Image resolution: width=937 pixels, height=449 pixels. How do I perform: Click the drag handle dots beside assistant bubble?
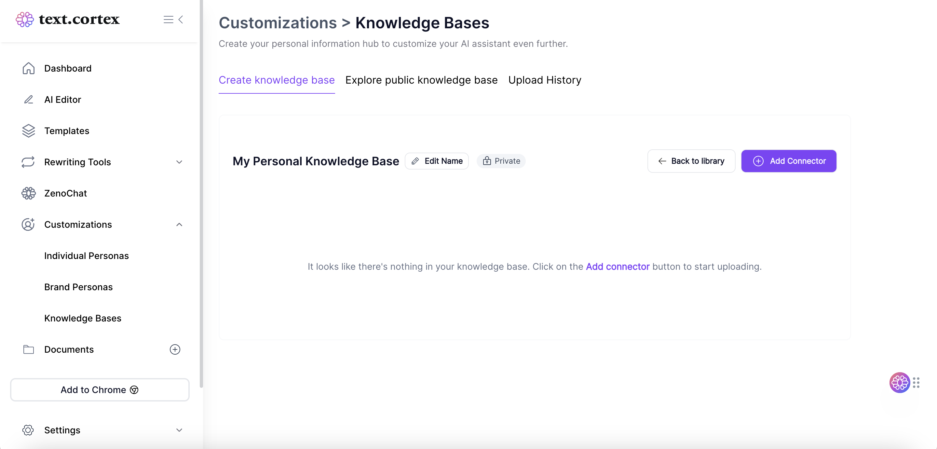click(x=916, y=382)
